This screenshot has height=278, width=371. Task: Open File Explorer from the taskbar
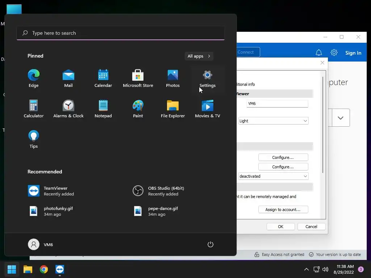28,269
